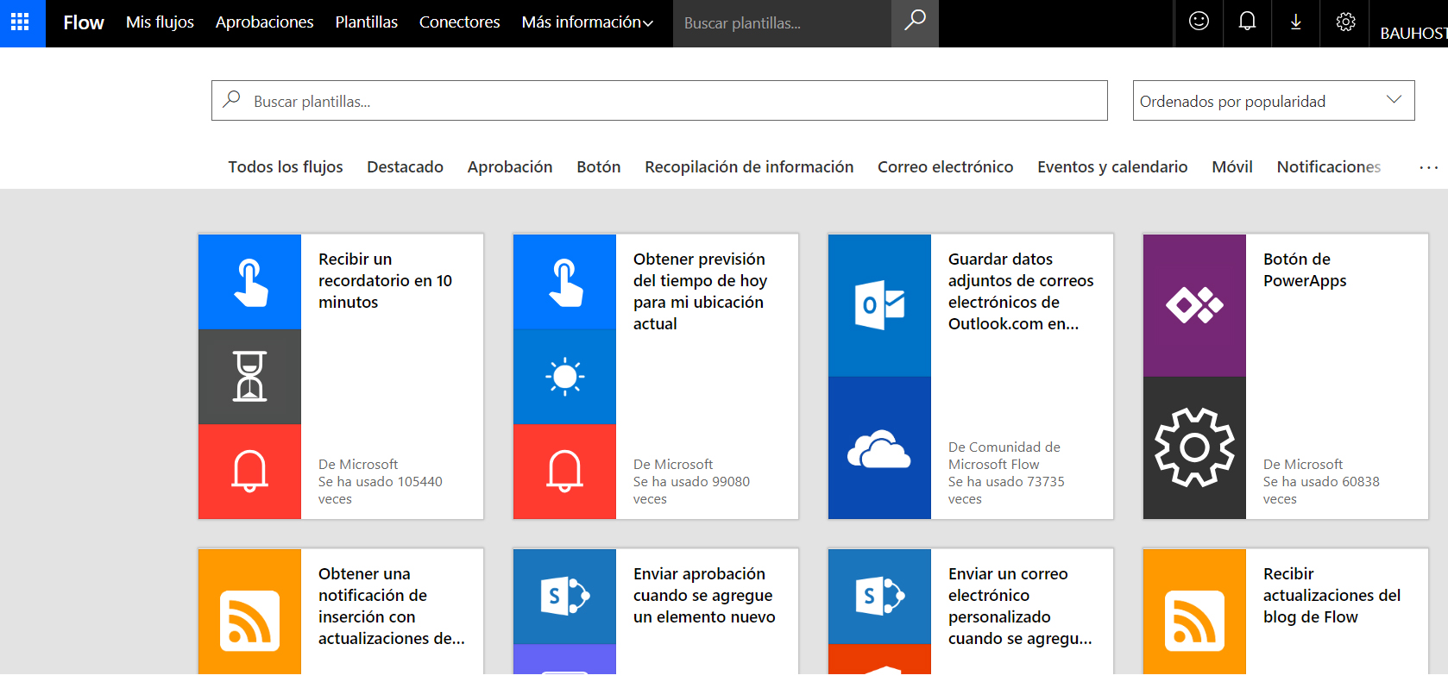Image resolution: width=1448 pixels, height=688 pixels.
Task: Click 'De Comunidad de Microsoft Flow' text
Action: click(x=1004, y=456)
